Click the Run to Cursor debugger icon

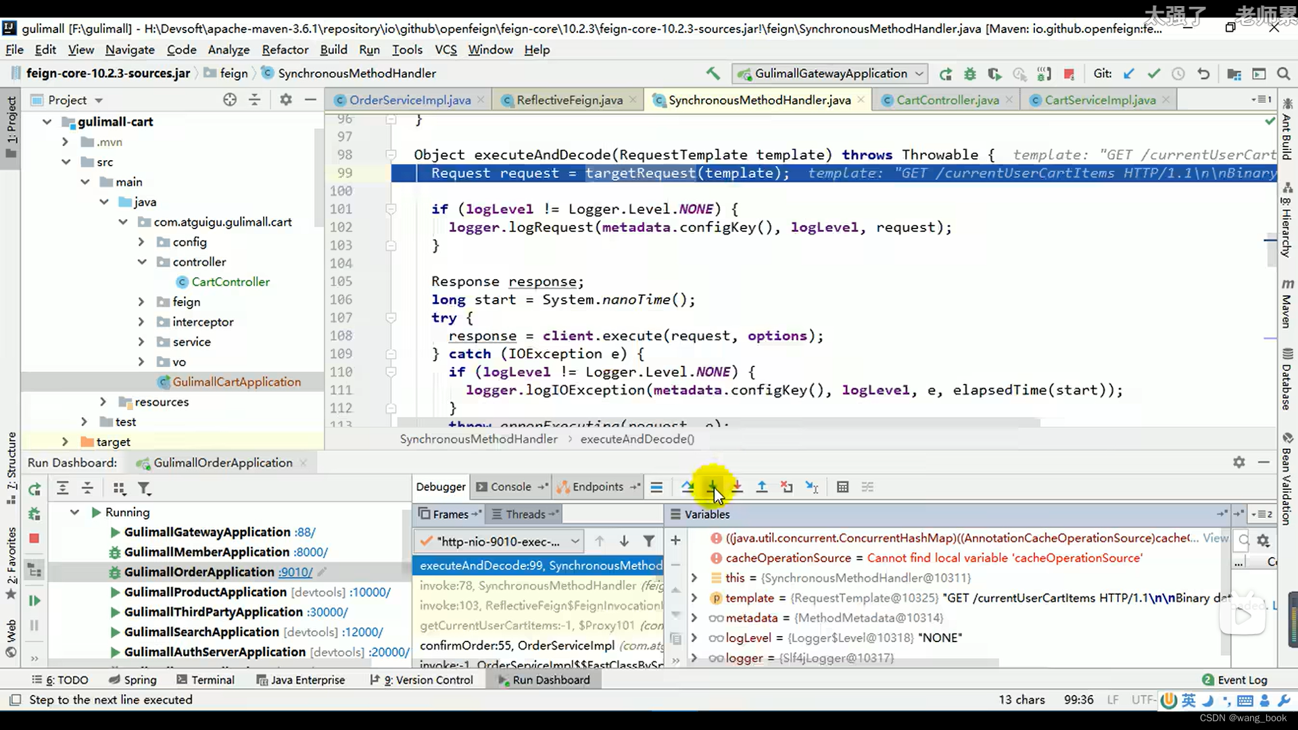click(812, 487)
